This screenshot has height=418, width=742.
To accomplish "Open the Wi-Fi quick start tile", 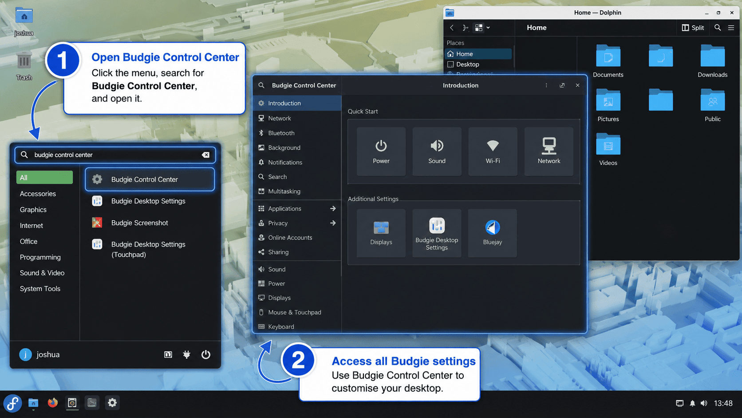I will [x=493, y=151].
